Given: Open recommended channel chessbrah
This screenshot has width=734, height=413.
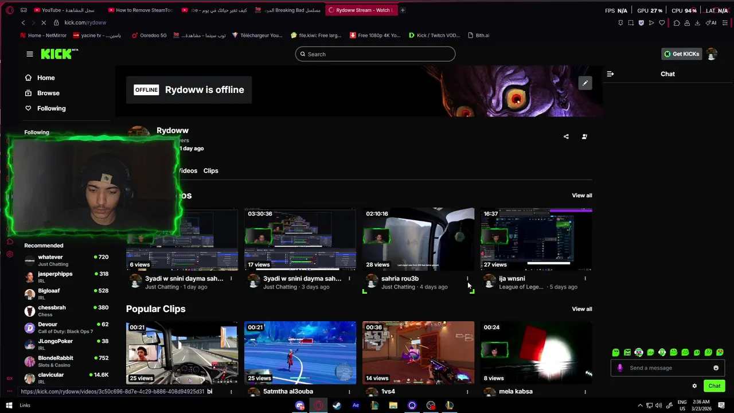Looking at the screenshot, I should (66, 311).
